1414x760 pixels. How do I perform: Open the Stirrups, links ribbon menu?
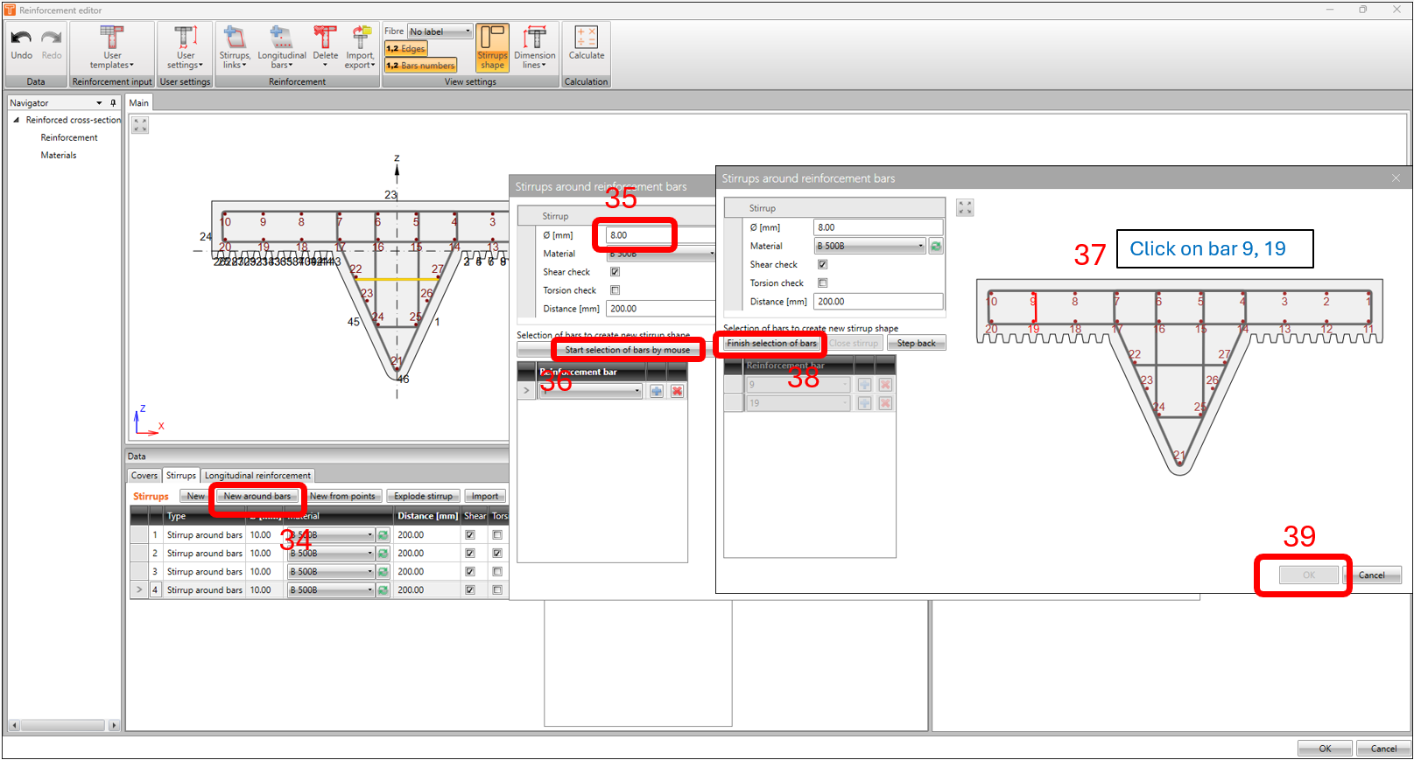[235, 48]
